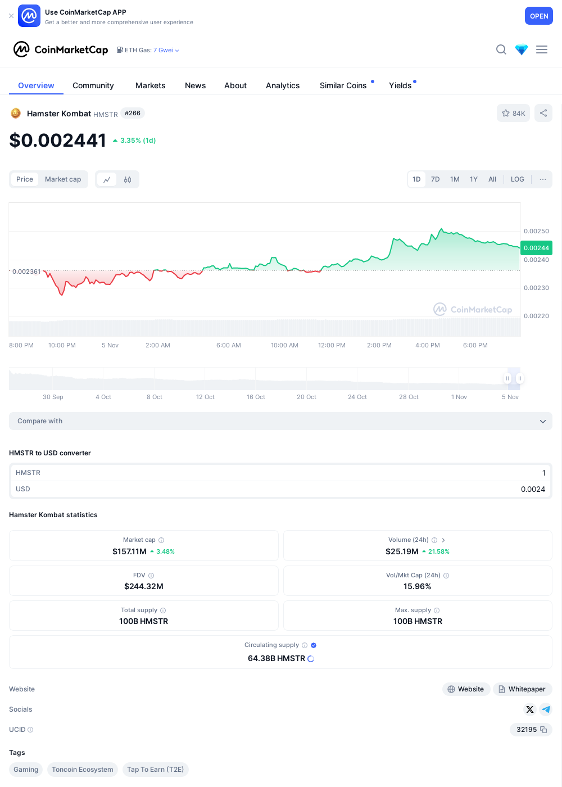Open the Website link button
The height and width of the screenshot is (787, 562).
[x=466, y=689]
